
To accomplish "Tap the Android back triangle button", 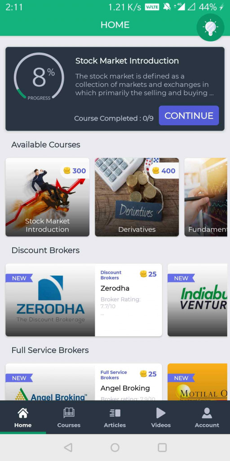I will 68,447.
